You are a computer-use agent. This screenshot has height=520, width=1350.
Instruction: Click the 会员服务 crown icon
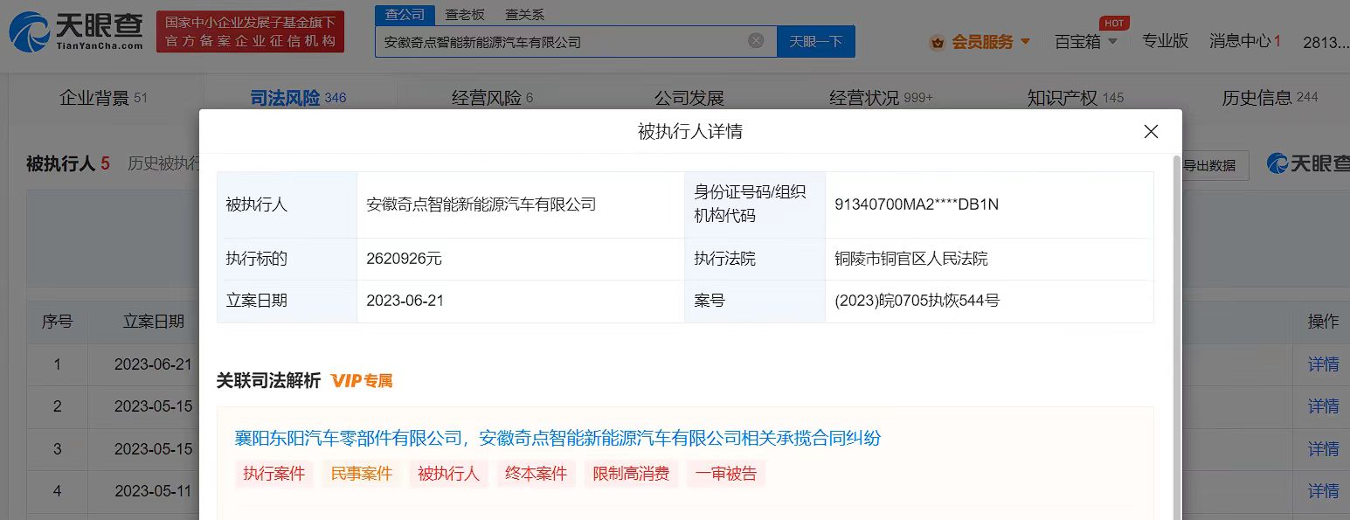[x=938, y=42]
